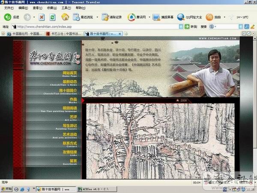
Task: Click the address bar URL field
Action: [x=95, y=27]
